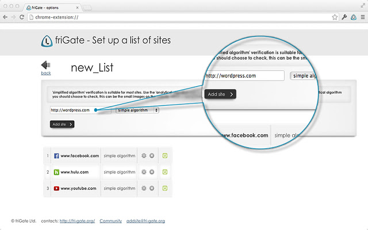Click www.youtube.com site name
This screenshot has height=230, width=368.
point(78,189)
